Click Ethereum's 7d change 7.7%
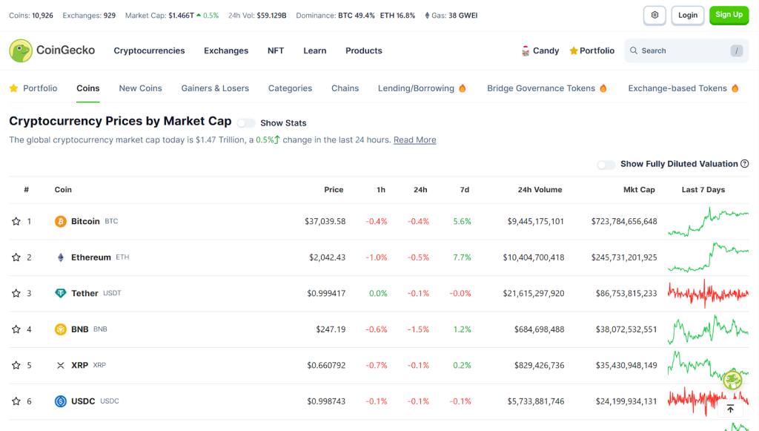 (x=462, y=257)
